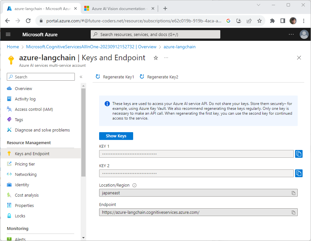The image size is (311, 241).
Task: Reload the Azure portal page
Action: (x=28, y=21)
